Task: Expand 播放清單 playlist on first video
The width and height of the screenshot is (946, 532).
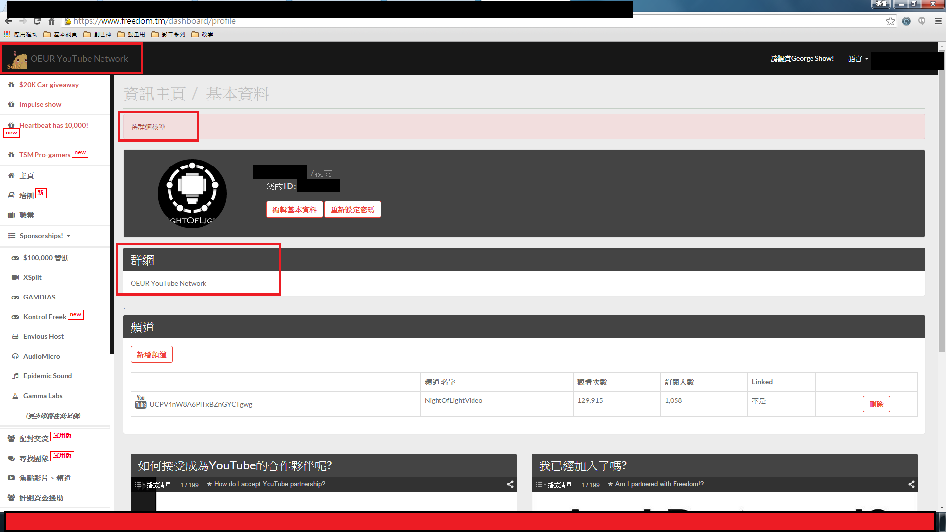Action: pos(153,485)
